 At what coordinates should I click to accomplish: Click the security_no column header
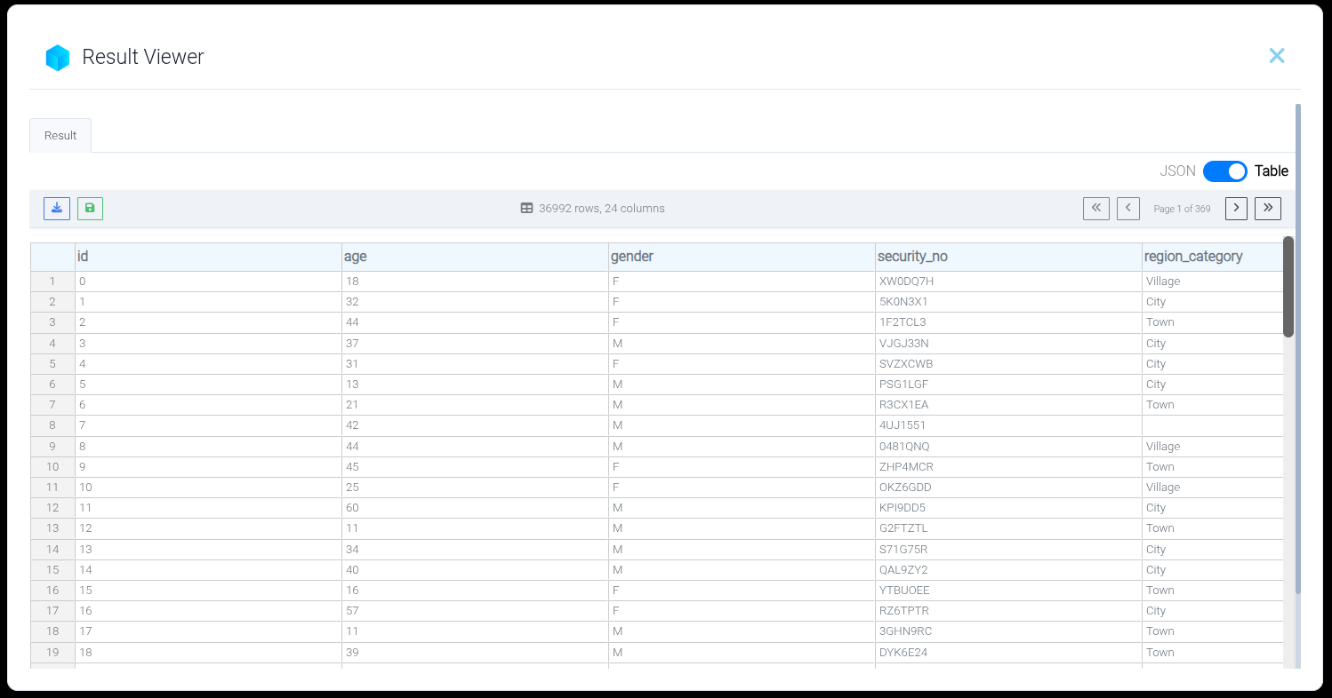pos(912,257)
